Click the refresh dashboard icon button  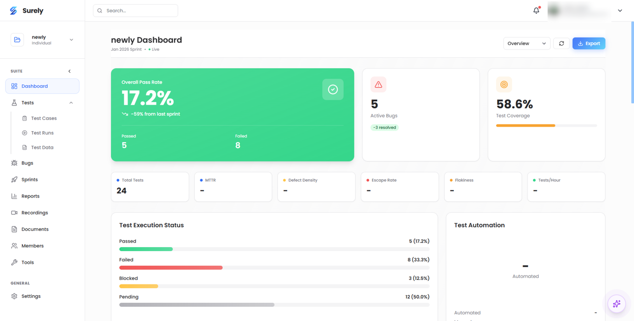click(561, 44)
